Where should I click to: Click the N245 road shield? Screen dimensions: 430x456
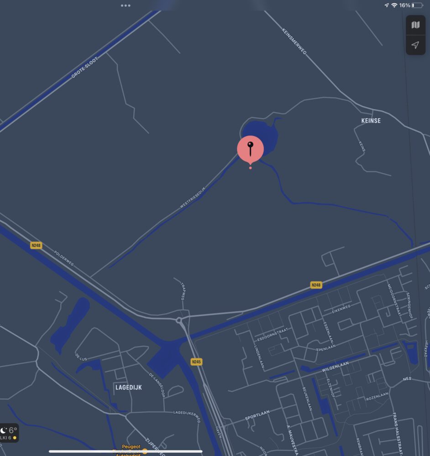pyautogui.click(x=197, y=362)
